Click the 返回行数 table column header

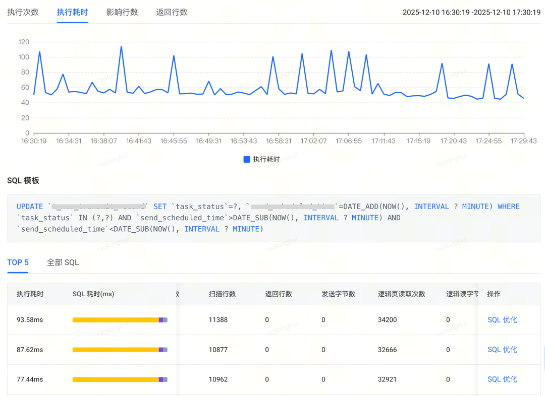[x=279, y=294]
